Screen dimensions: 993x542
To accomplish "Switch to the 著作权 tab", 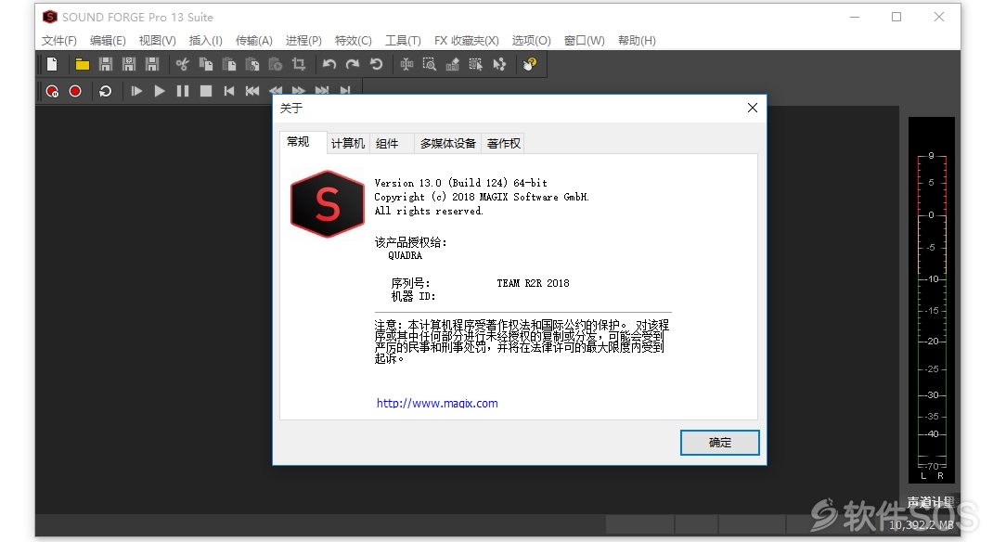I will (504, 144).
